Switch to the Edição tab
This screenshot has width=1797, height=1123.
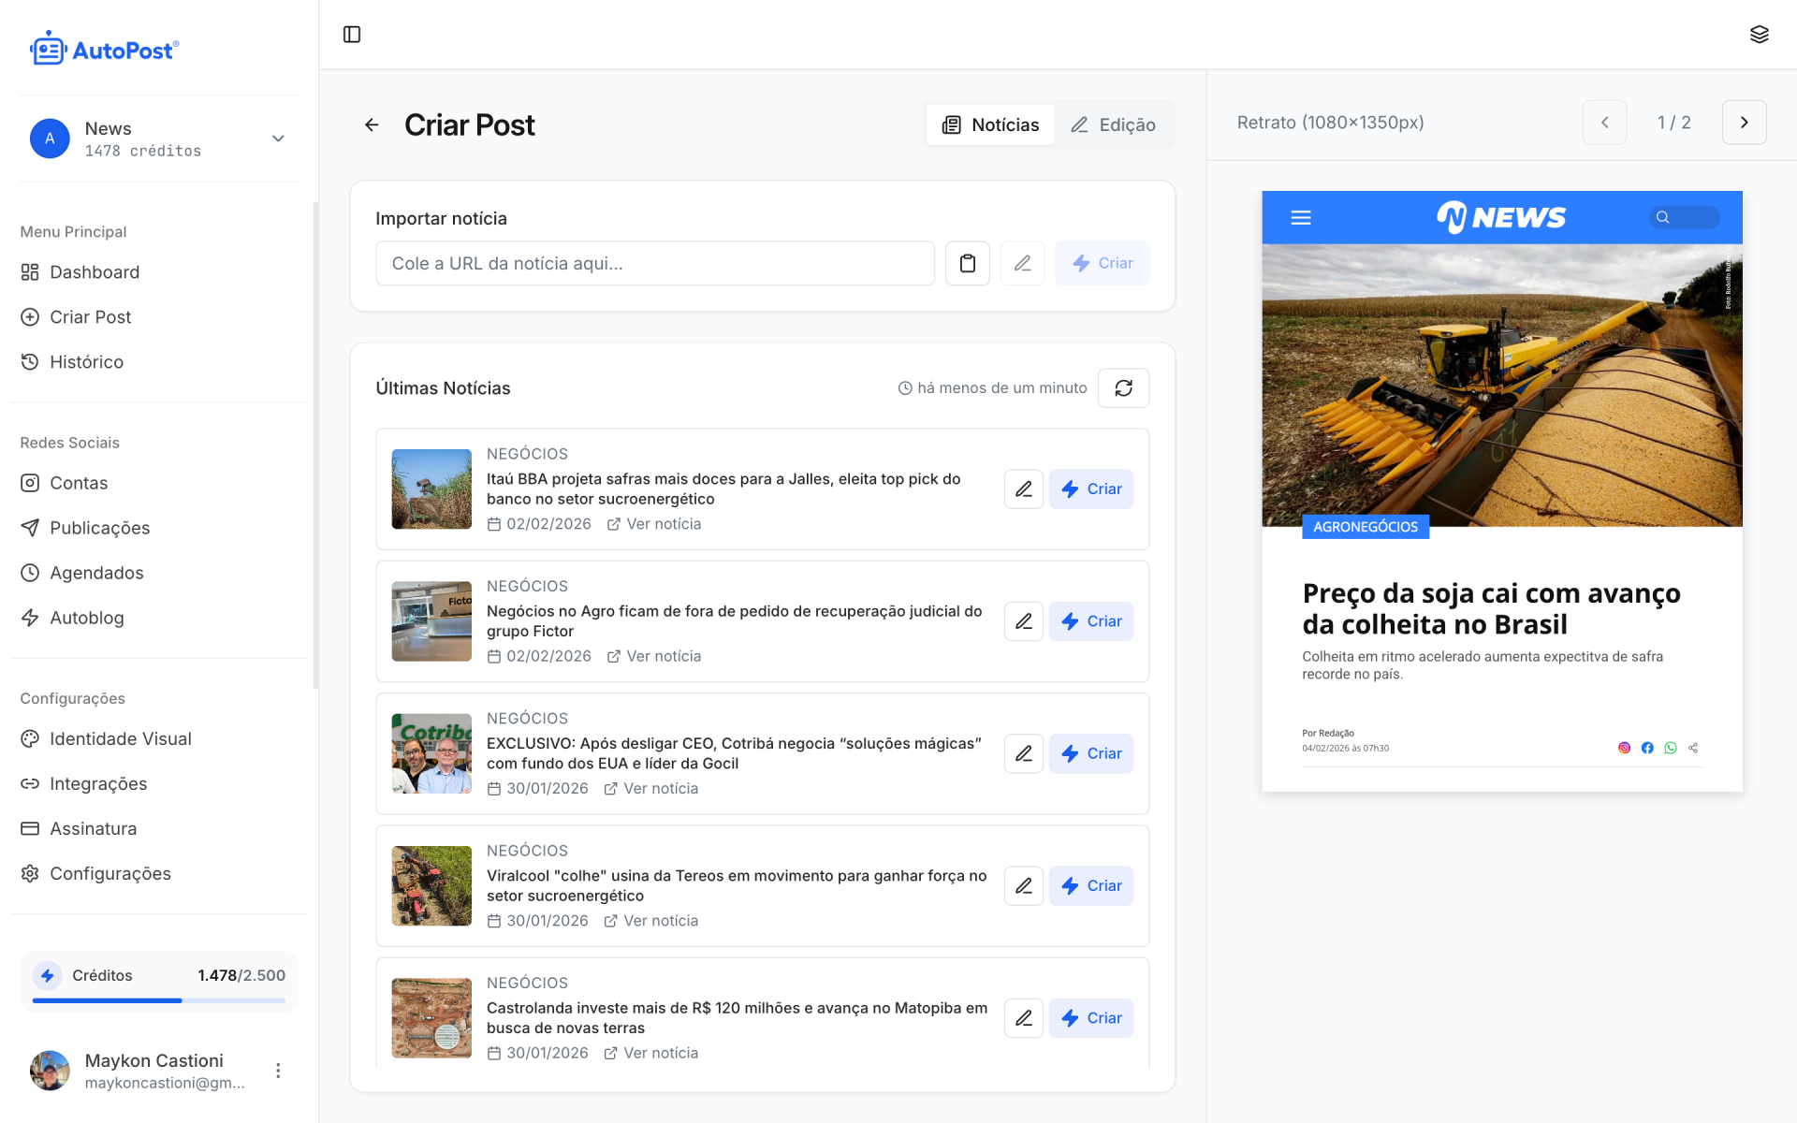1114,124
